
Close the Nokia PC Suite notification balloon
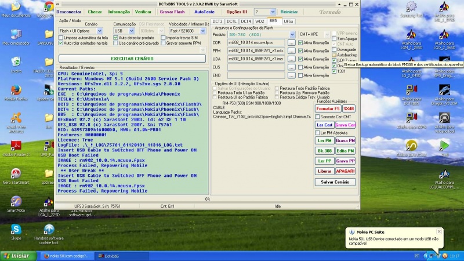point(439,231)
